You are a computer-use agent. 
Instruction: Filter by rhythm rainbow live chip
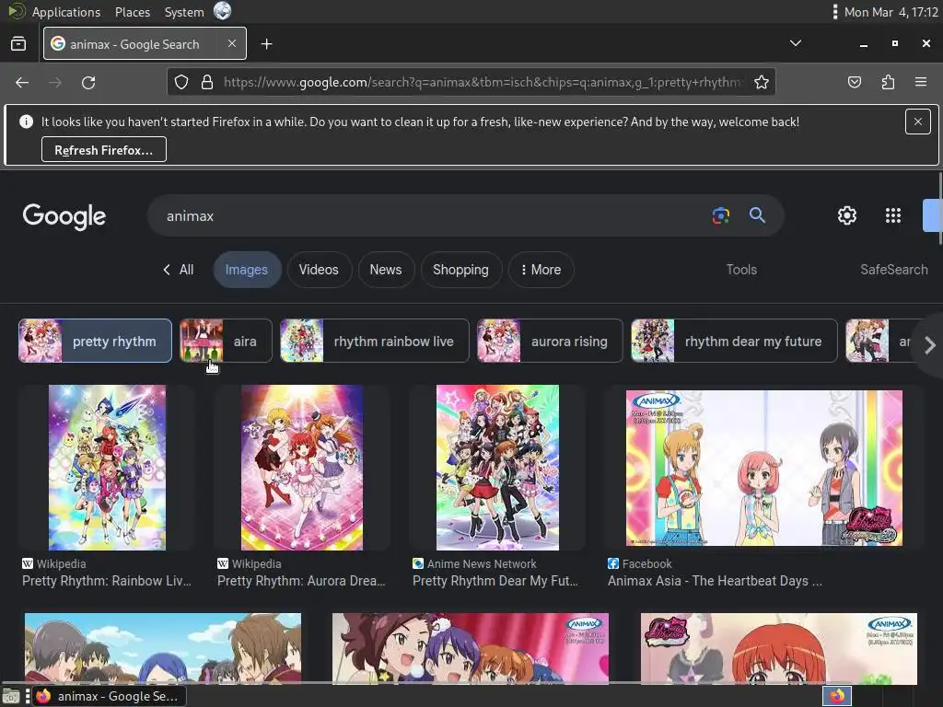coord(375,341)
